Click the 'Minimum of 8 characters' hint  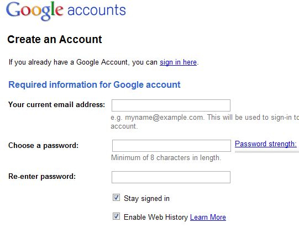point(166,158)
